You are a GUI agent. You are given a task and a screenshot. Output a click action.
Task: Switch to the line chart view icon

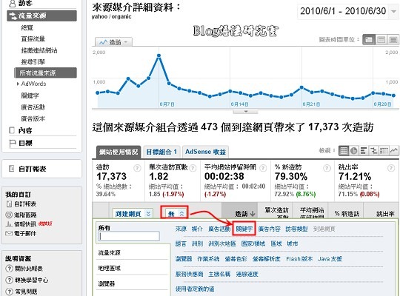point(394,151)
